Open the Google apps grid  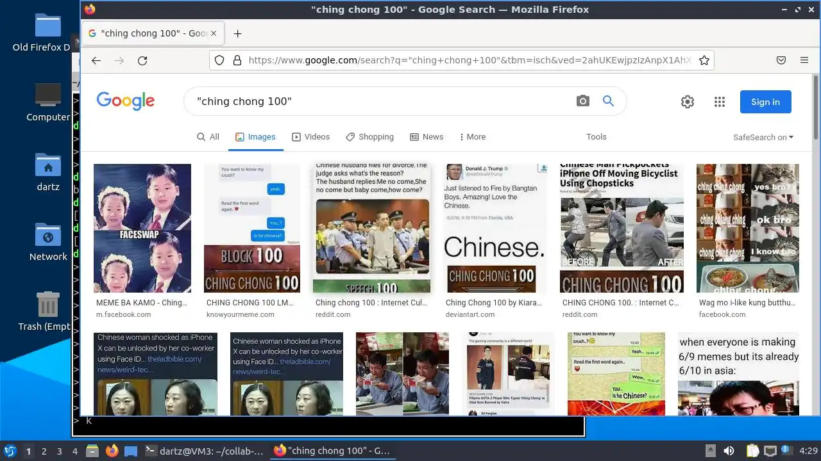point(720,102)
